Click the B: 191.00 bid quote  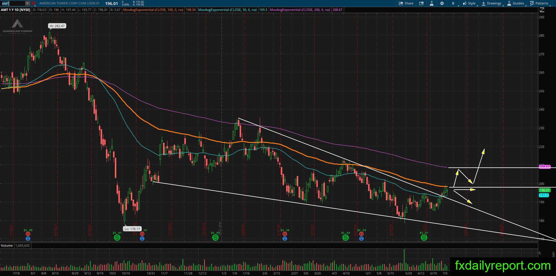tap(138, 2)
